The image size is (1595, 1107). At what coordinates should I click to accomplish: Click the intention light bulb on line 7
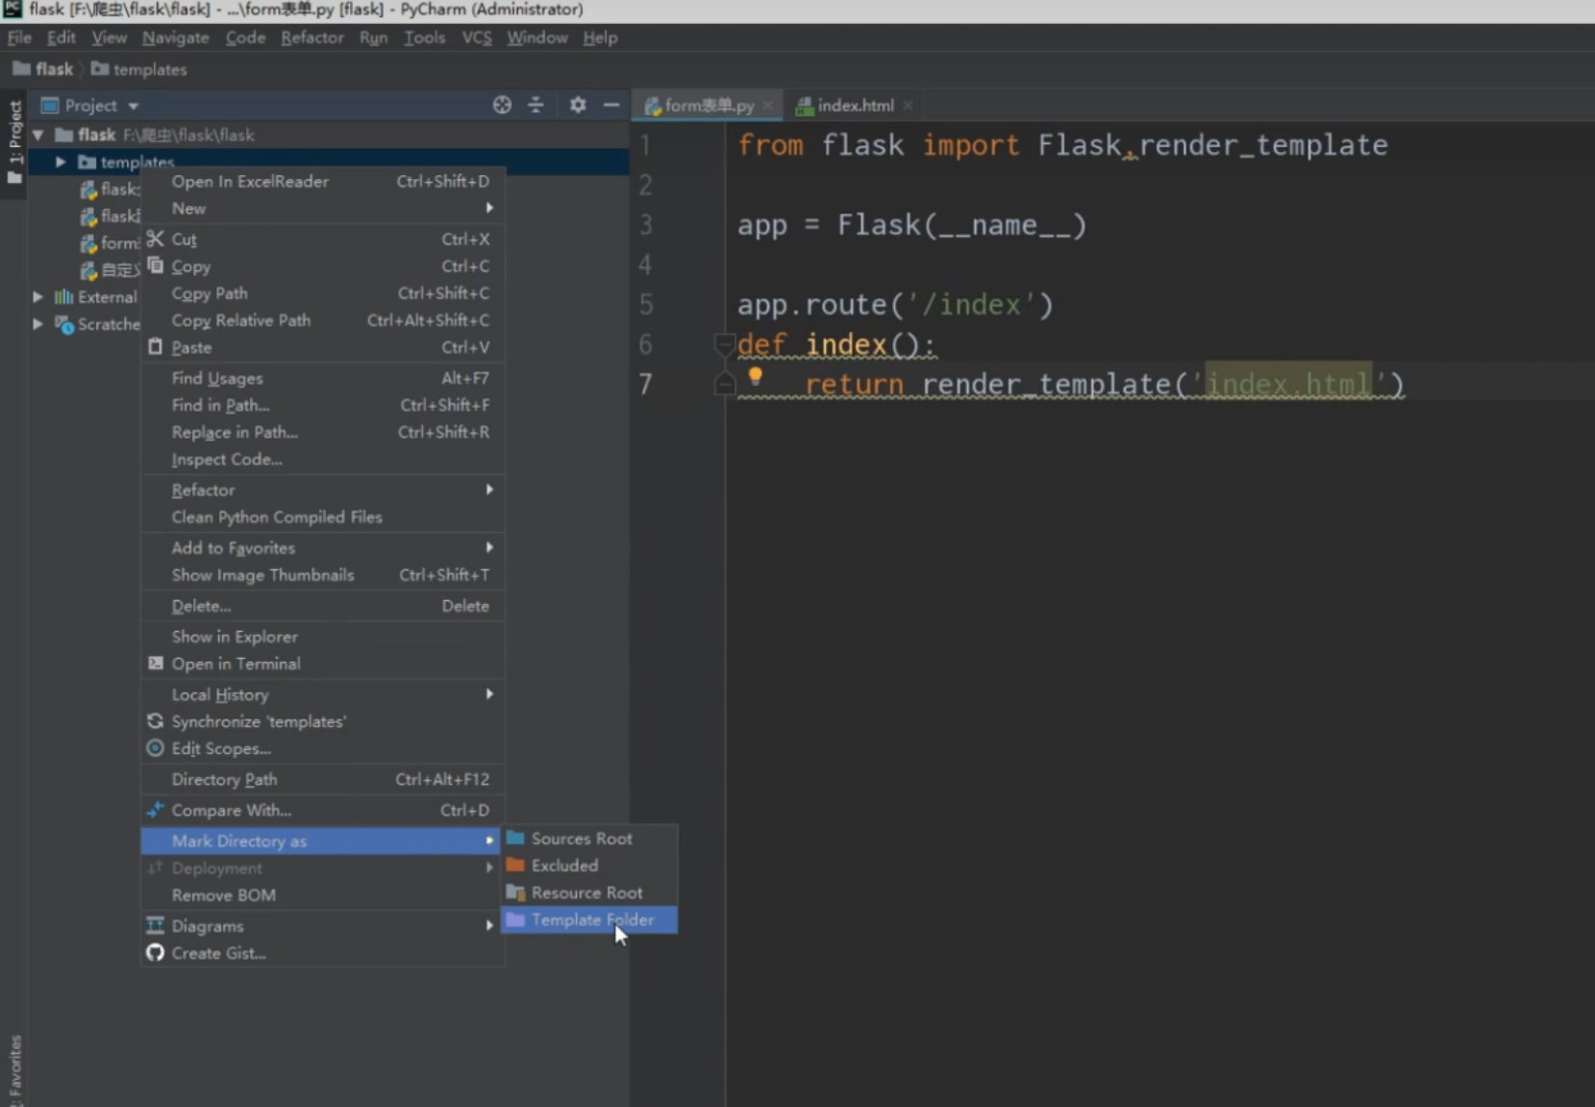point(755,376)
